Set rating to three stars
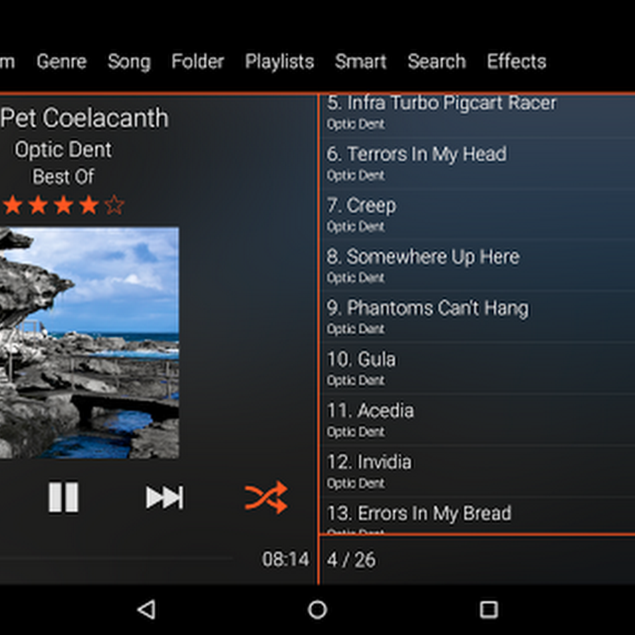The width and height of the screenshot is (635, 635). [64, 205]
